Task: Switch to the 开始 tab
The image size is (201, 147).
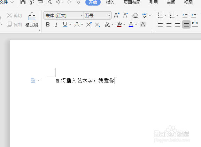Action: (93, 2)
